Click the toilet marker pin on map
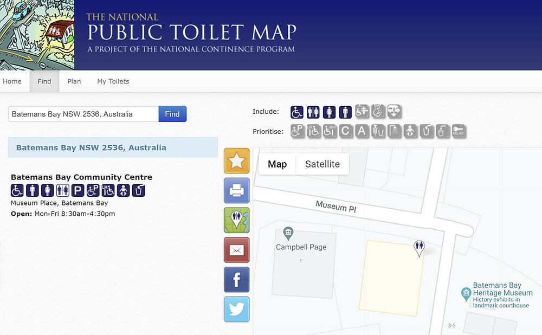The width and height of the screenshot is (542, 335). 420,248
